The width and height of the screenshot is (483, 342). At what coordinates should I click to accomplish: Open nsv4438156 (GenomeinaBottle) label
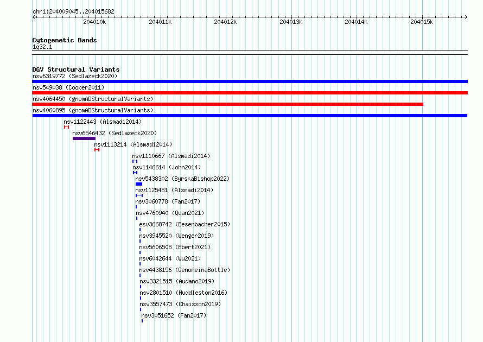tap(185, 270)
